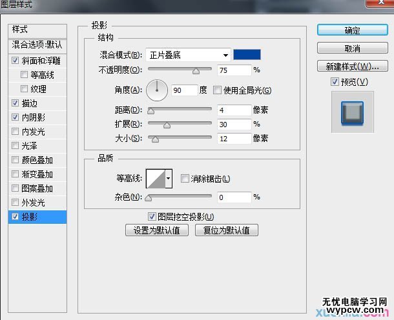Image resolution: width=394 pixels, height=320 pixels.
Task: Open the 斜面和浮雕 settings row
Action: [x=37, y=61]
